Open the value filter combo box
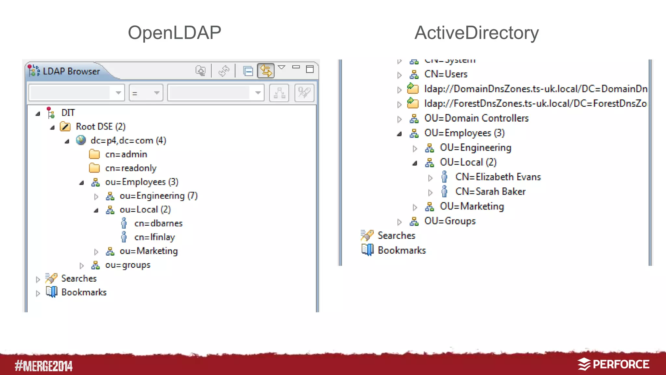666x375 pixels. tap(216, 93)
